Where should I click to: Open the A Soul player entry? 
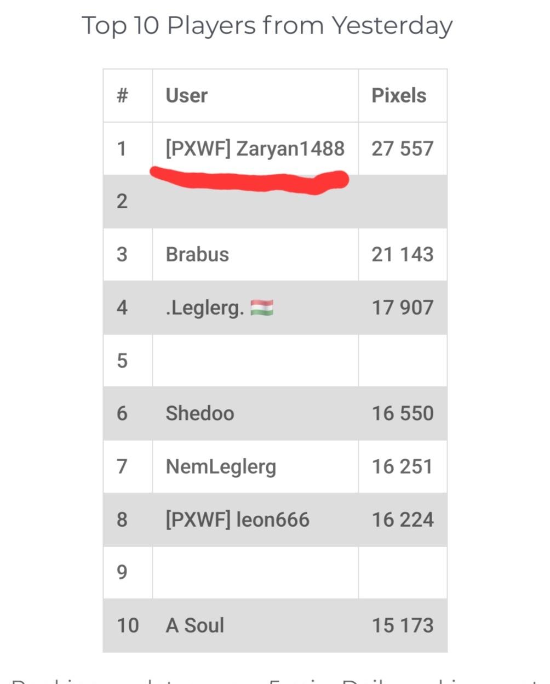(x=195, y=625)
